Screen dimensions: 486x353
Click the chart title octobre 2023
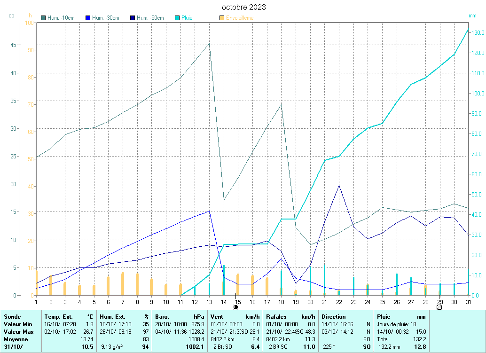tap(243, 7)
